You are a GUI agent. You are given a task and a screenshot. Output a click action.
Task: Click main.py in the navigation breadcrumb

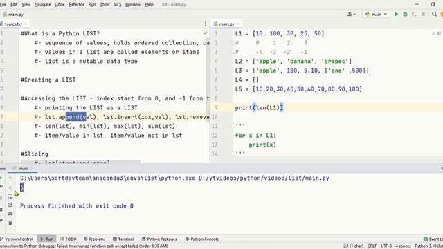[x=13, y=14]
